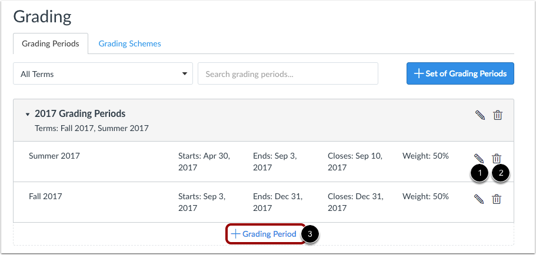Image resolution: width=536 pixels, height=255 pixels.
Task: Click the 2017 Grading Periods title
Action: coord(80,113)
